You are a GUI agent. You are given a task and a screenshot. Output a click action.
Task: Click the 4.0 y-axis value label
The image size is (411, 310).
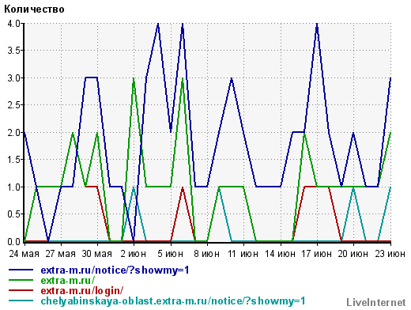point(13,24)
